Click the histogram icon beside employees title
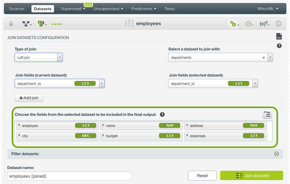Image resolution: width=290 pixels, height=184 pixels. point(129,24)
